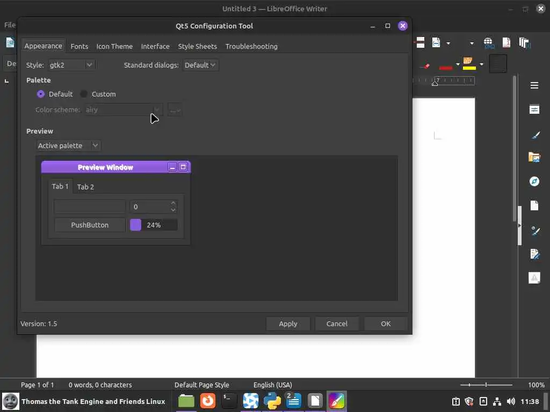Click the Apply button
Viewport: 550px width, 412px height.
click(288, 323)
